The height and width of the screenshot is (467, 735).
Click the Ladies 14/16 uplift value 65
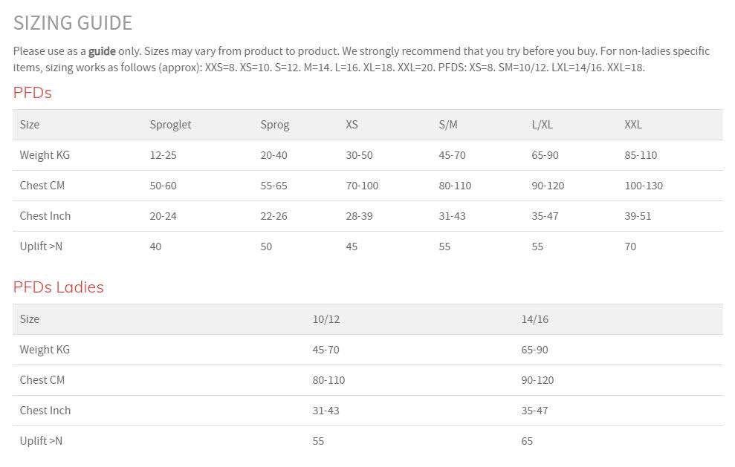(x=528, y=441)
